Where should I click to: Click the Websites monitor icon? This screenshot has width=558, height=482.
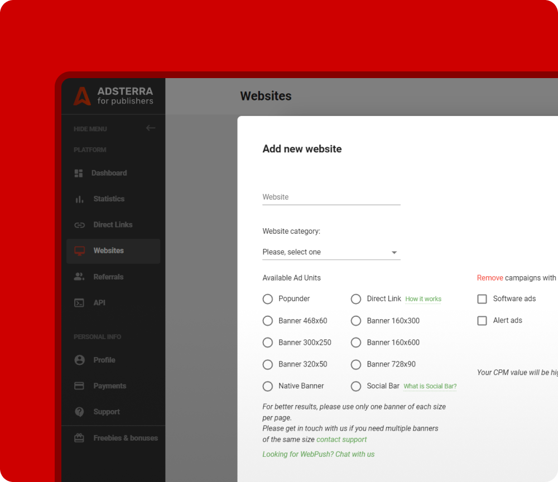(79, 251)
